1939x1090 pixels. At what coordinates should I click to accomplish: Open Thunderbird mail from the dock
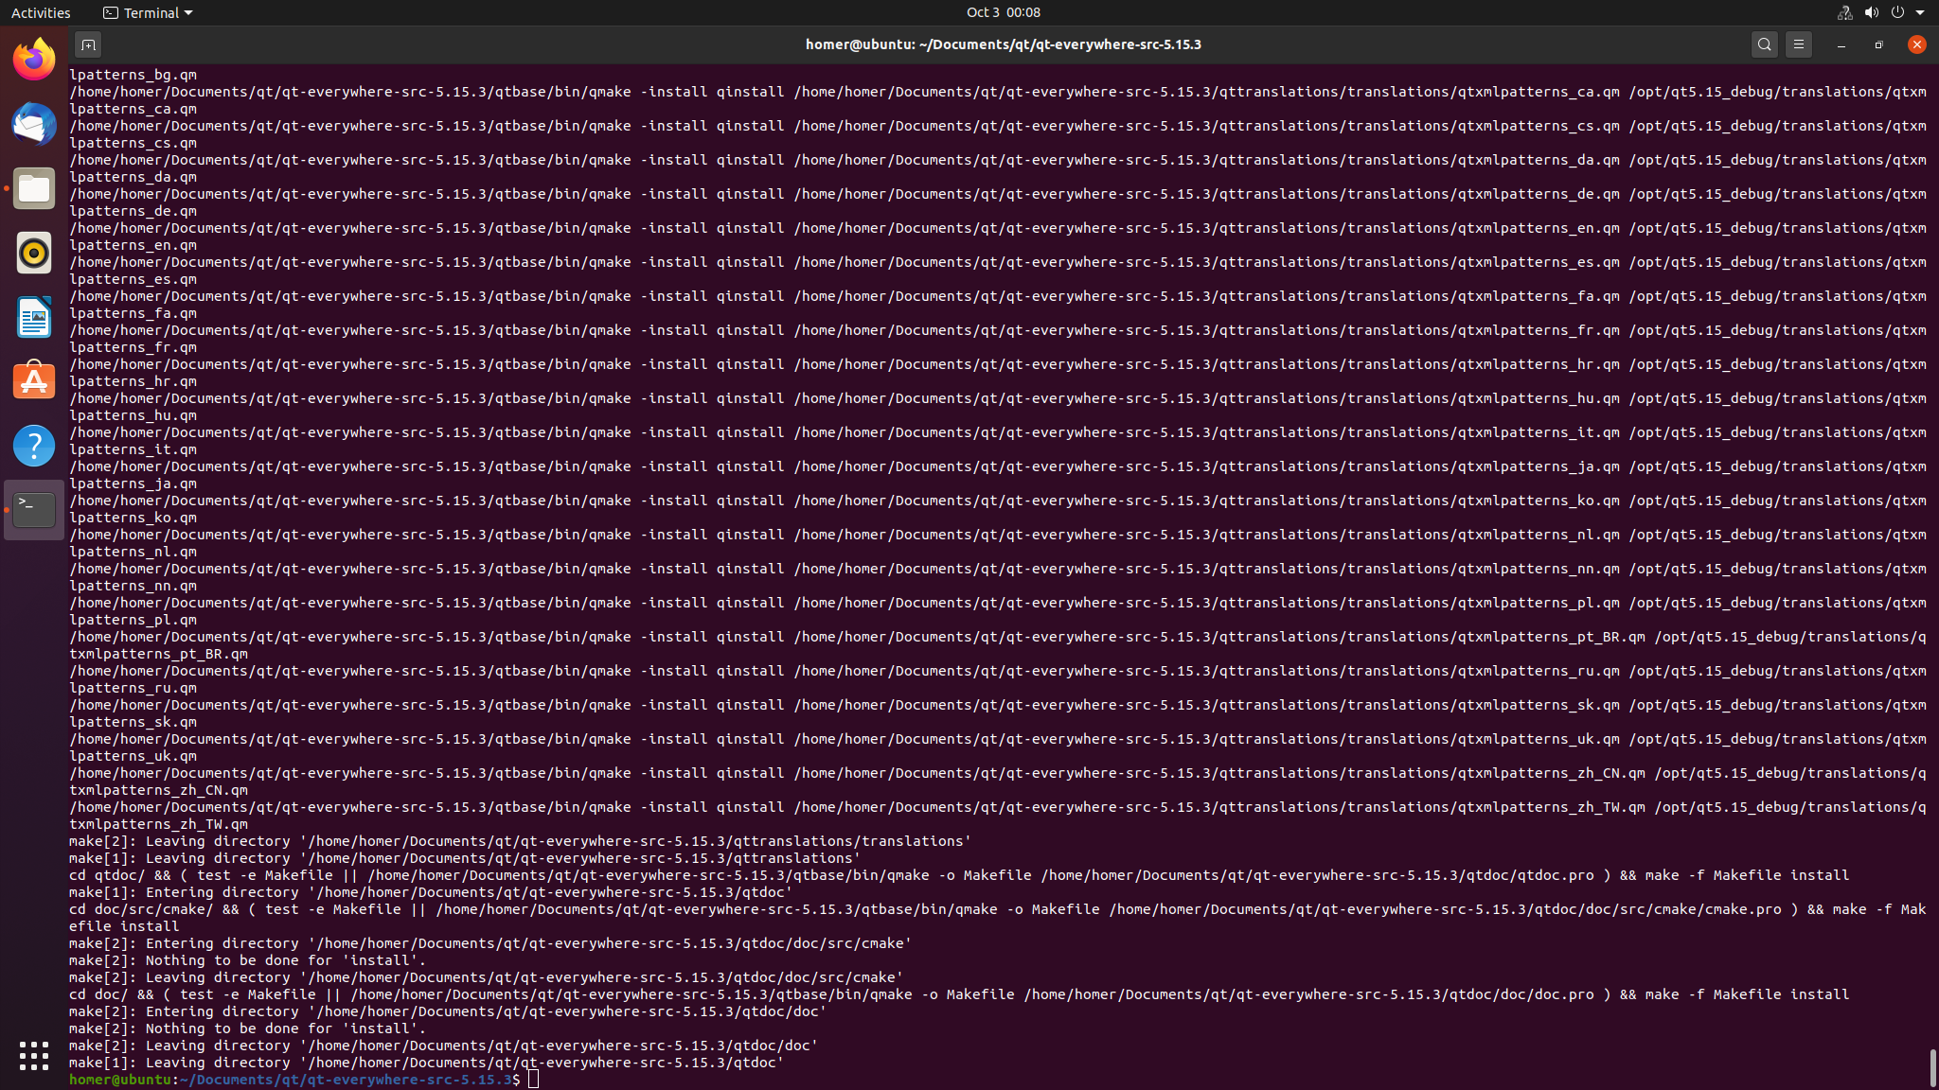(x=34, y=124)
